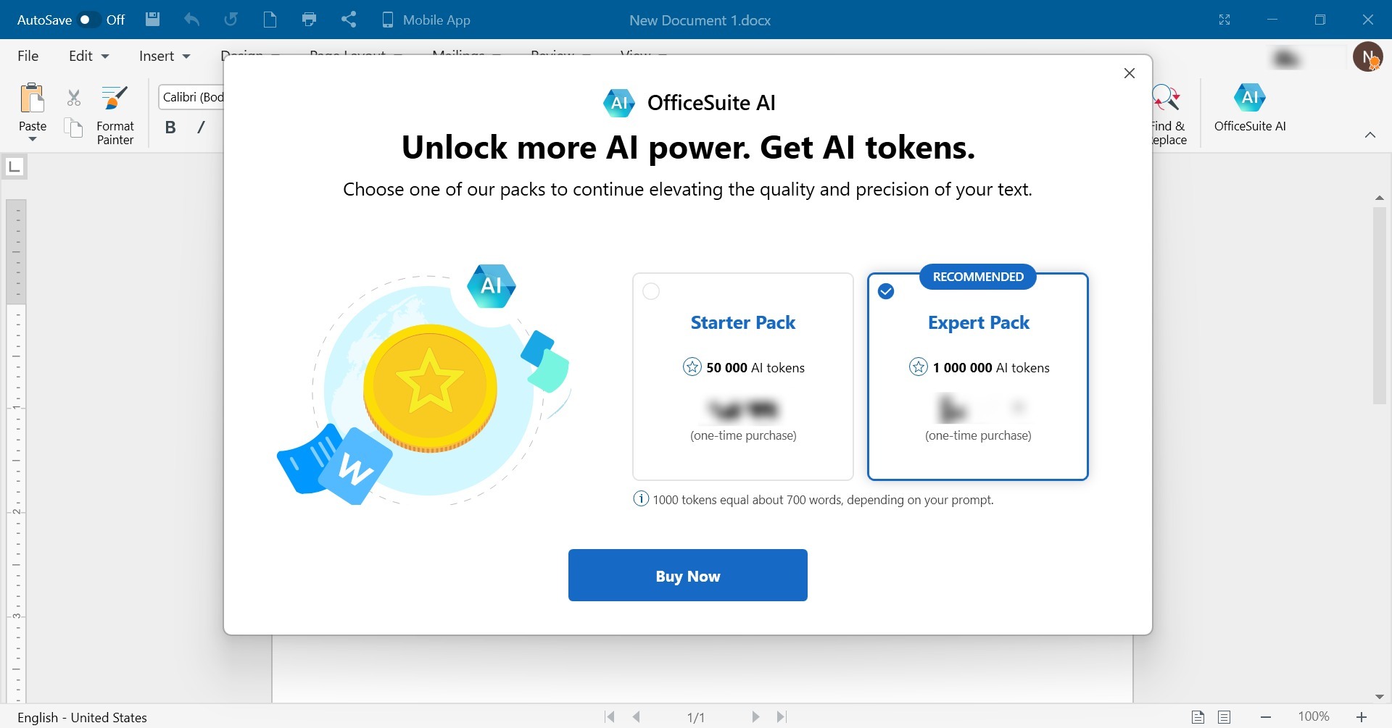
Task: Toggle the AutoSave switch
Action: (89, 20)
